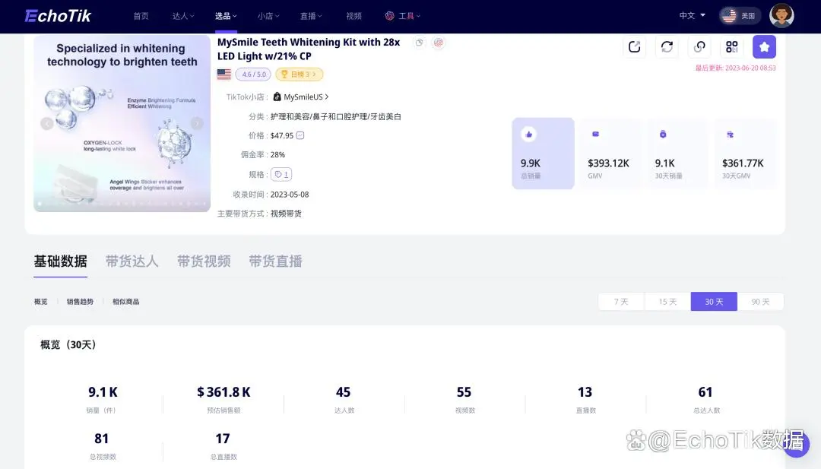
Task: Show next product image
Action: coord(197,124)
